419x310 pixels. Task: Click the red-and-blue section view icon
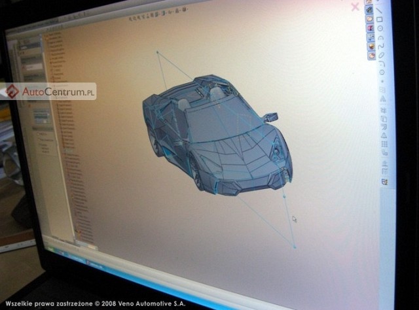click(370, 28)
